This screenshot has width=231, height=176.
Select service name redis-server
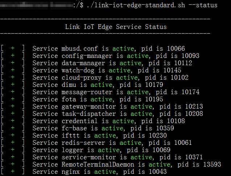coord(83,143)
